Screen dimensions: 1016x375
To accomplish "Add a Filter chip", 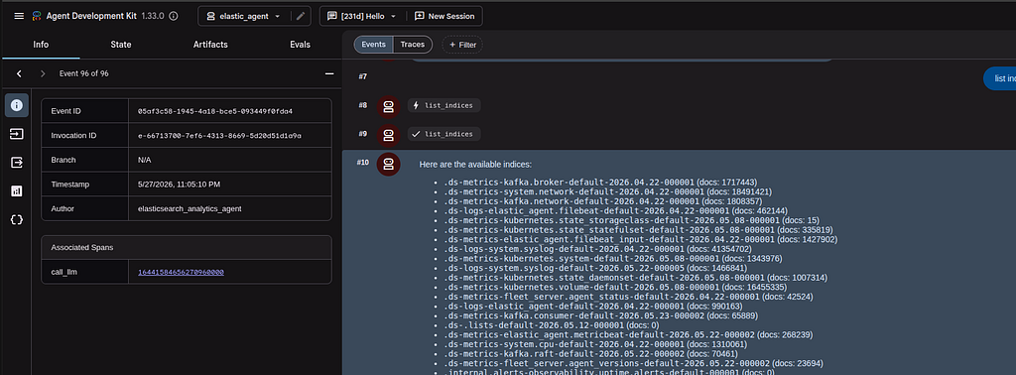I will pyautogui.click(x=462, y=45).
